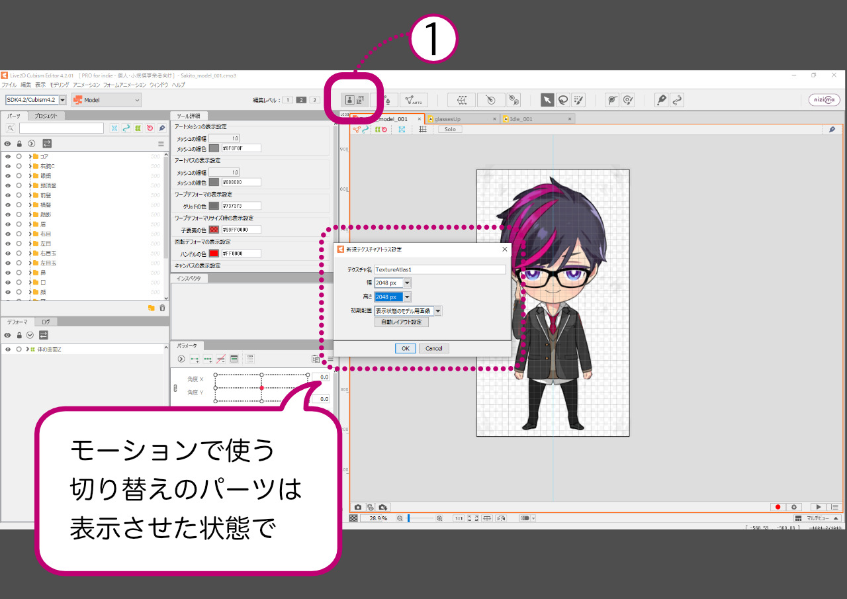Image resolution: width=847 pixels, height=599 pixels.
Task: Open the Model workspace dropdown
Action: 107,100
